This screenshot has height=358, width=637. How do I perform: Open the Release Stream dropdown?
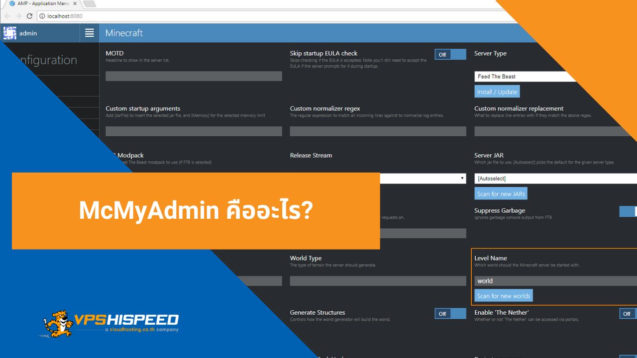tap(423, 179)
